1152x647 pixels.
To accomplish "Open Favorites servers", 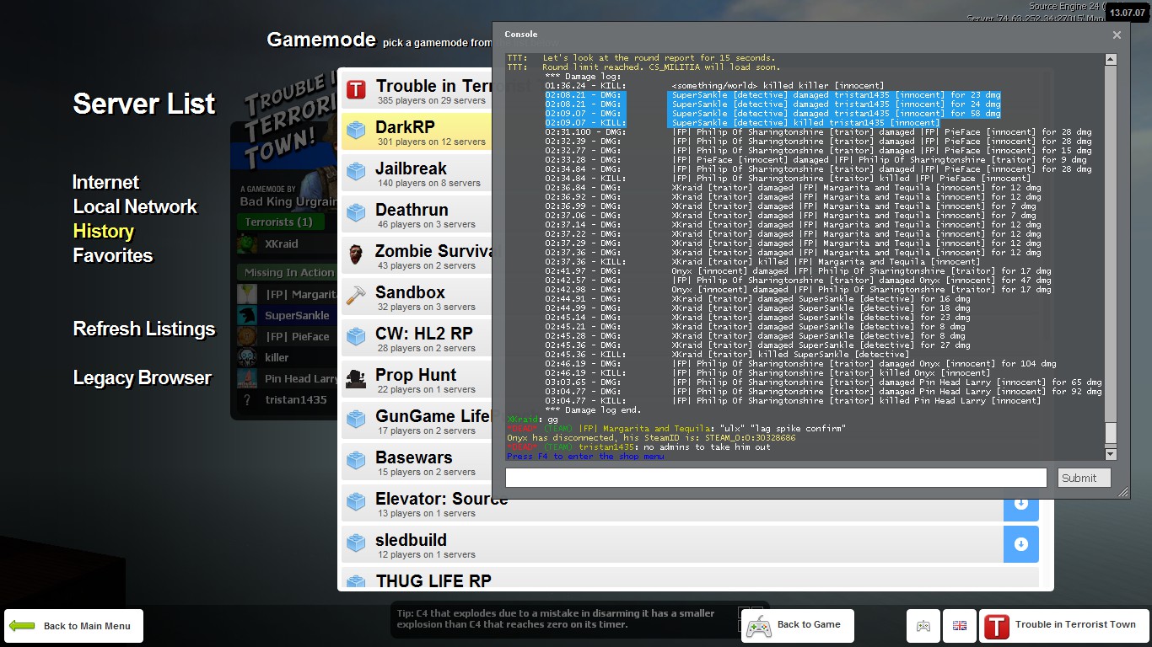I will pos(113,255).
